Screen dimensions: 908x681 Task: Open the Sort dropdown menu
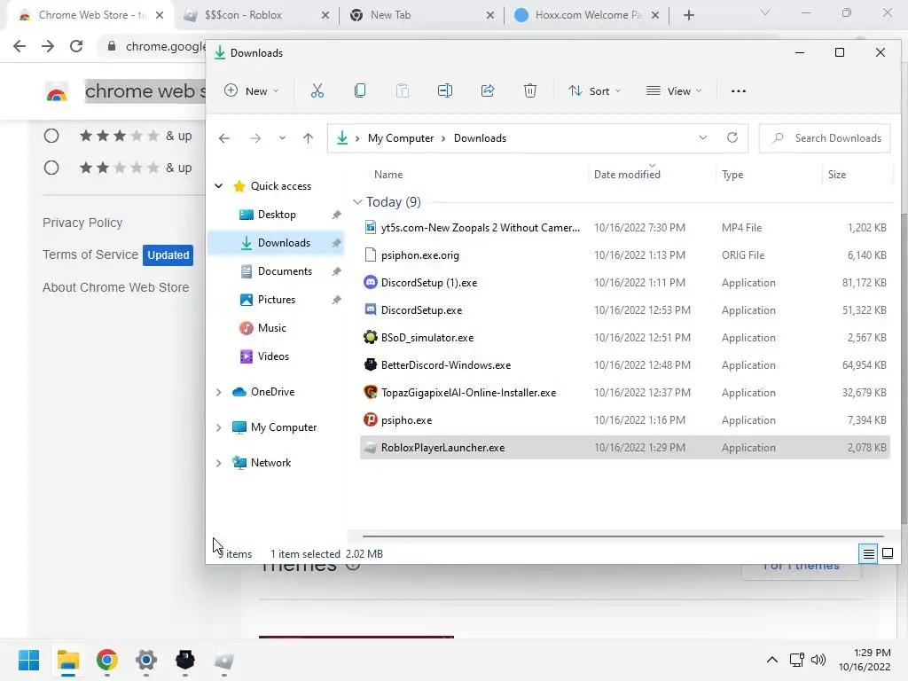coord(594,91)
